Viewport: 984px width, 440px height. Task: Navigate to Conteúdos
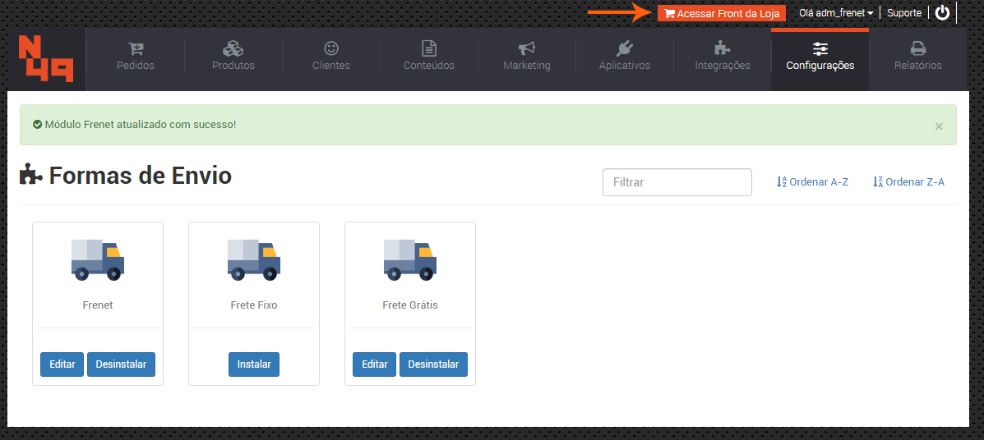429,57
